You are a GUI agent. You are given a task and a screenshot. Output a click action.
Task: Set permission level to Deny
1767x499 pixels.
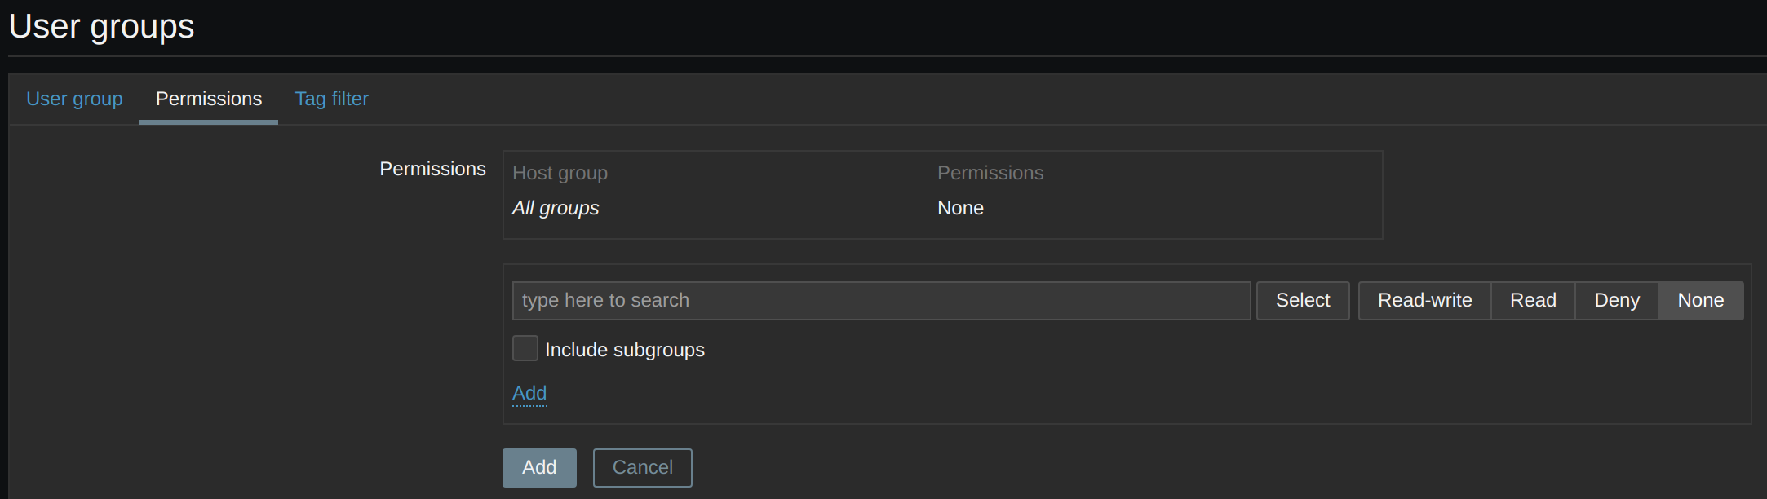tap(1616, 301)
